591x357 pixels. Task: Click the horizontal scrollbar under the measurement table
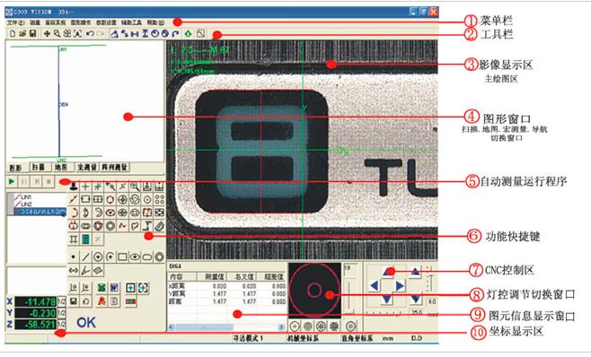tap(225, 327)
